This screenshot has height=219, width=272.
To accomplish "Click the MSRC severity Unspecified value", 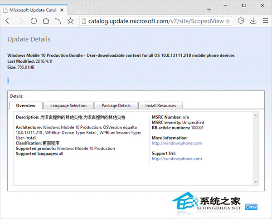I will [193, 123].
